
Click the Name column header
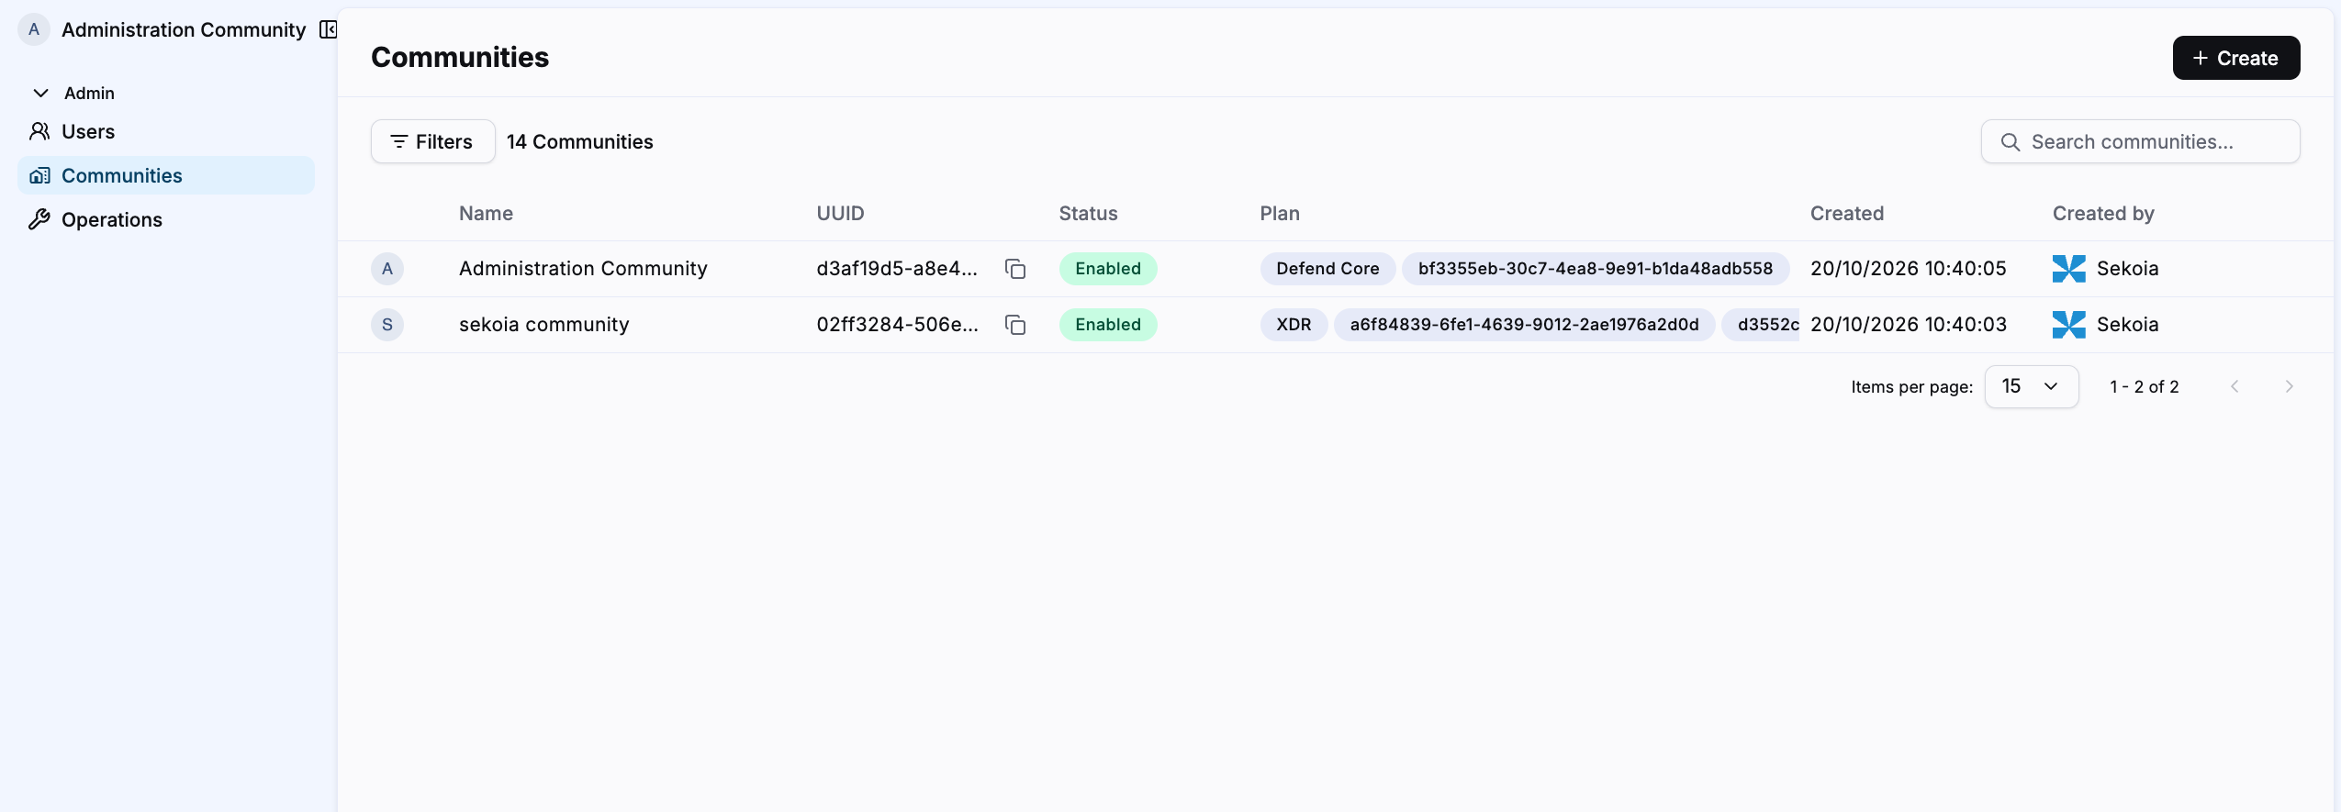pos(486,214)
